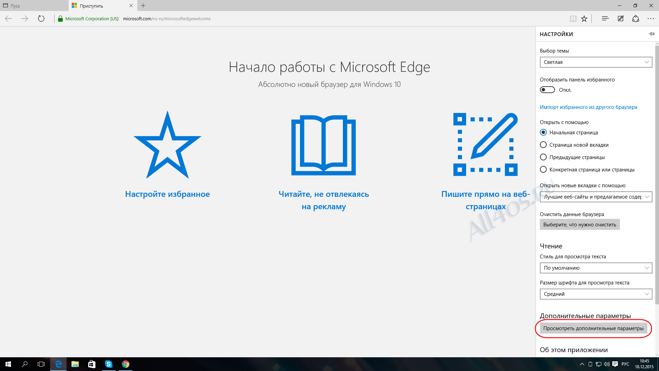Viewport: 659px width, 371px height.
Task: Click the pen web note graphic
Action: [485, 144]
